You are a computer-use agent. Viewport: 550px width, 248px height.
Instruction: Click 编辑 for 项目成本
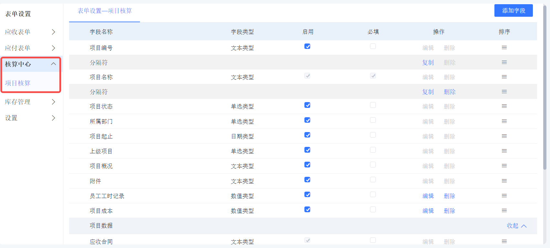click(428, 211)
